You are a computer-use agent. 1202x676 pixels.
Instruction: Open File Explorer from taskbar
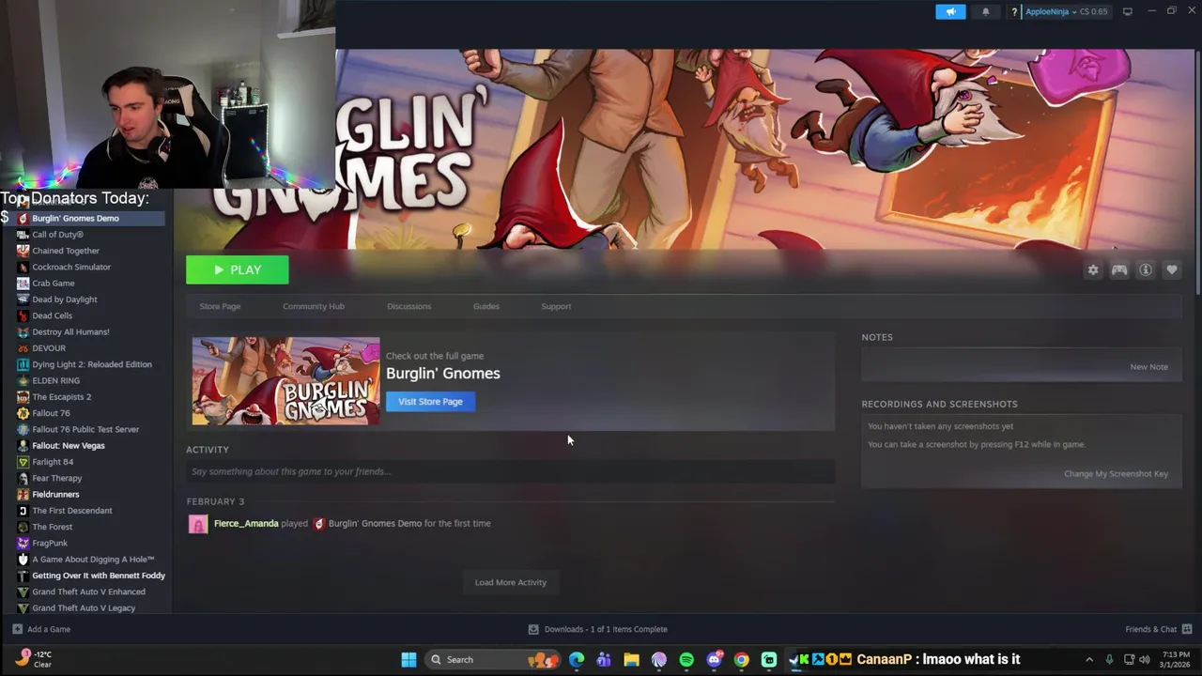coord(631,659)
